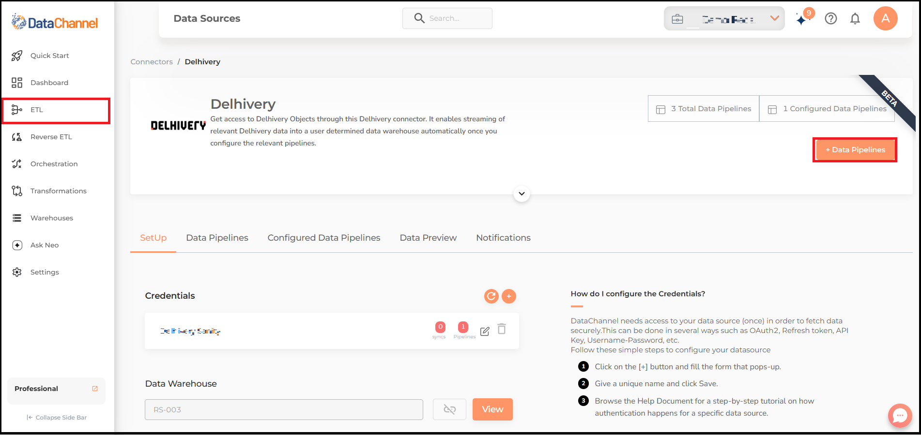The height and width of the screenshot is (435, 921).
Task: Click the 1 Configured Data Pipelines box
Action: pos(827,109)
